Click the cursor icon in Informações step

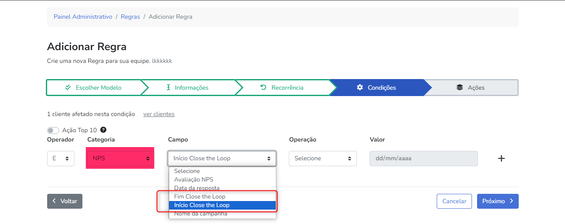(168, 88)
